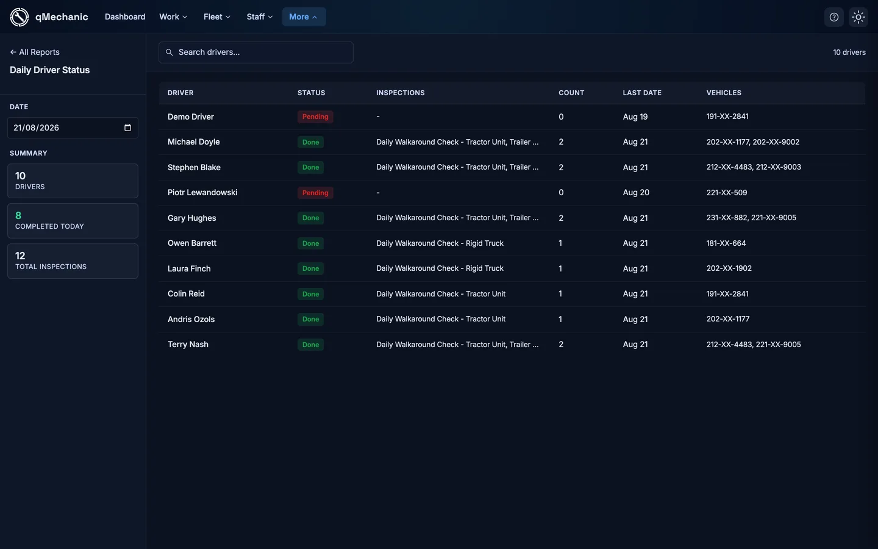Viewport: 878px width, 549px height.
Task: Click Andris Ozols' vehicle 202-XX-1177
Action: click(728, 319)
